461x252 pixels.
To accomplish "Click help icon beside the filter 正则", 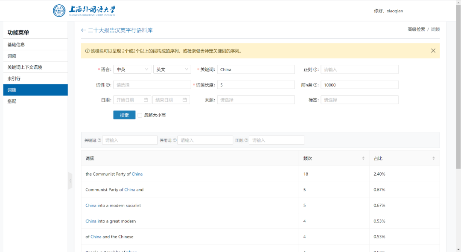I will click(246, 140).
